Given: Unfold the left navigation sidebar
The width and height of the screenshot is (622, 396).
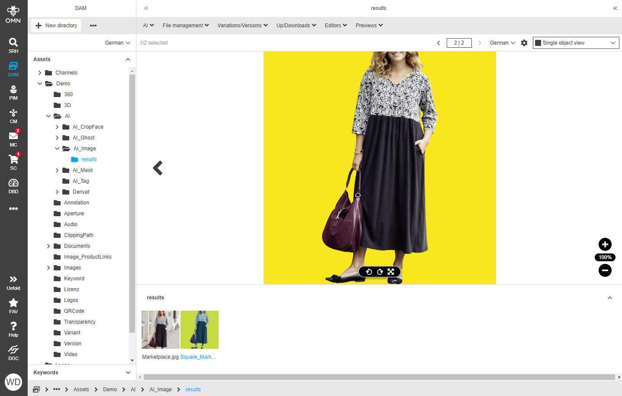Looking at the screenshot, I should point(13,282).
